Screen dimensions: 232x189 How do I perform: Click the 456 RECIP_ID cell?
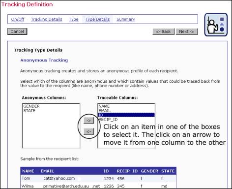(121, 179)
